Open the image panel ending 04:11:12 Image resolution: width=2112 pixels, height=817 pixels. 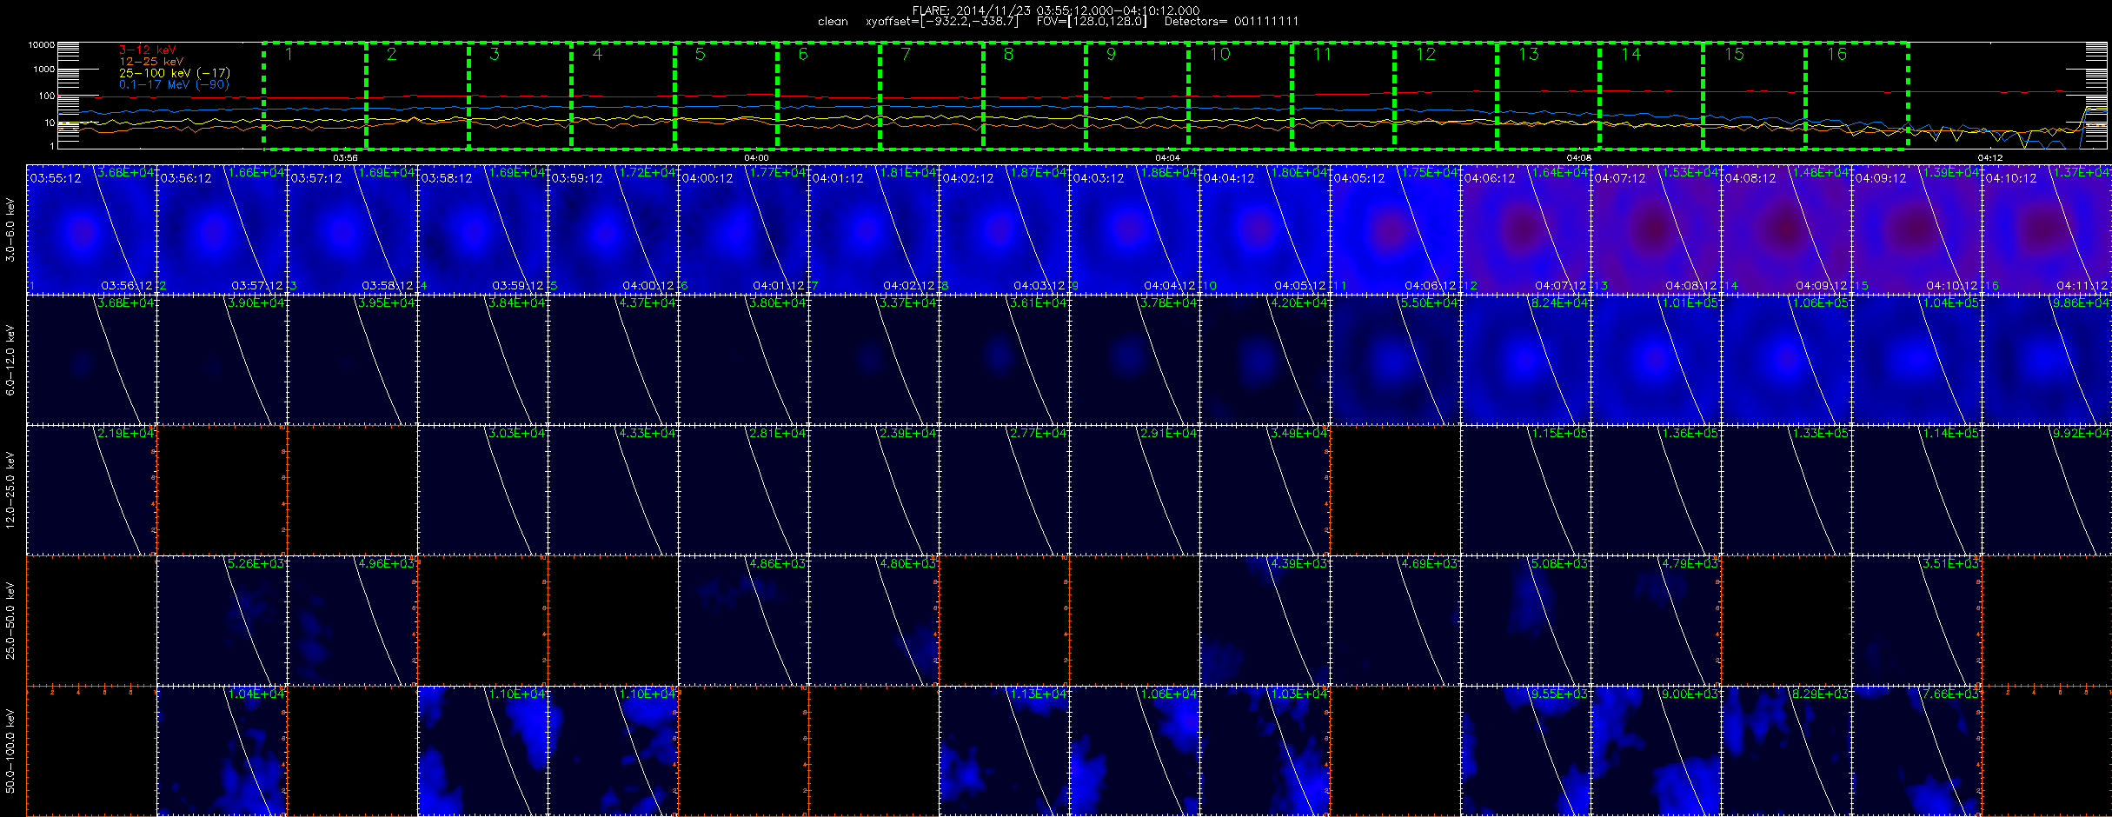tap(2047, 229)
